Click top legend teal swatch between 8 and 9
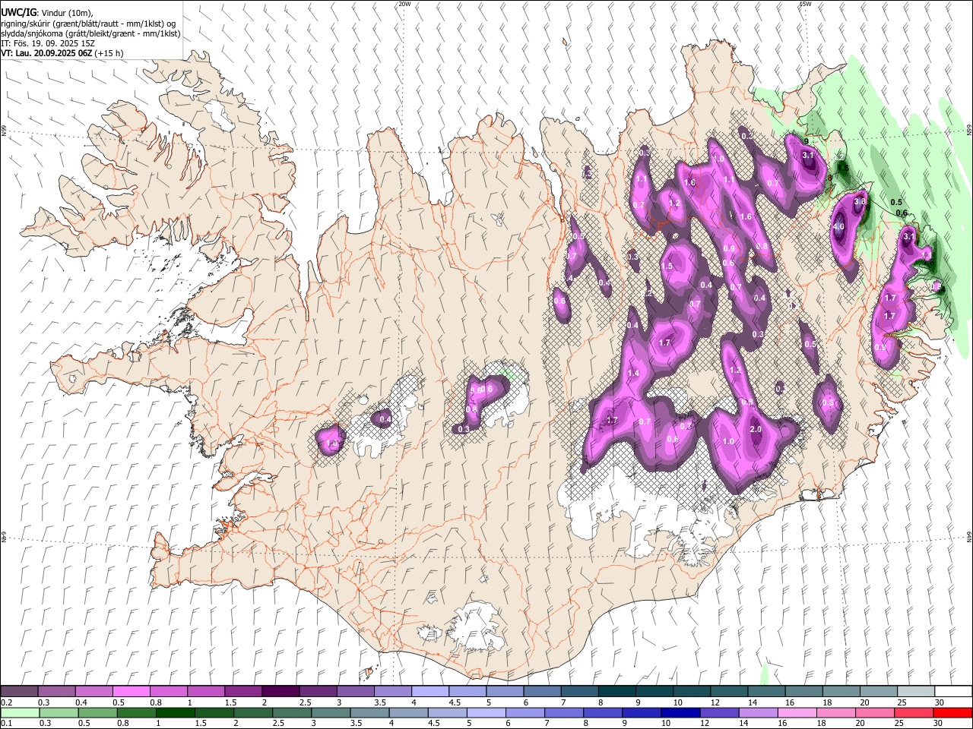Viewport: 973px width, 729px height. [x=616, y=691]
